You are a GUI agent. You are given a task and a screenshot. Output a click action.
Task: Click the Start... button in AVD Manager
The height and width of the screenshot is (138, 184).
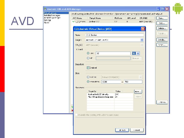tap(162, 45)
